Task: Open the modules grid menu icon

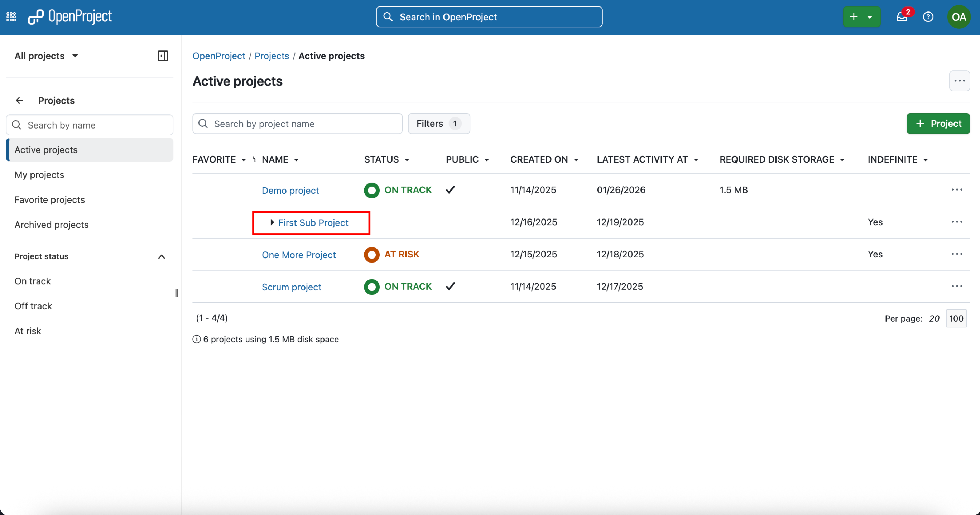Action: pyautogui.click(x=11, y=17)
